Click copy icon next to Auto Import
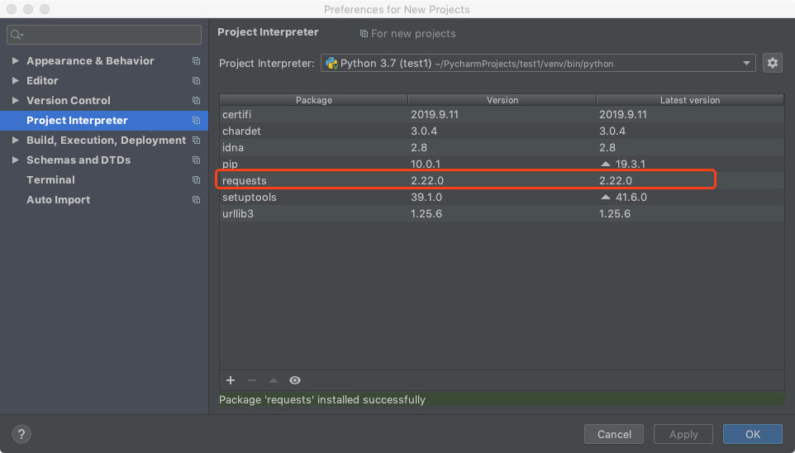 click(196, 200)
